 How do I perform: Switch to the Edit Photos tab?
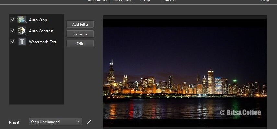121,1
